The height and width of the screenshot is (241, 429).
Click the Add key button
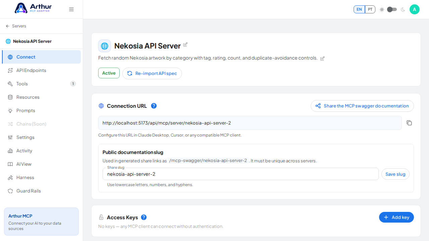coord(396,217)
